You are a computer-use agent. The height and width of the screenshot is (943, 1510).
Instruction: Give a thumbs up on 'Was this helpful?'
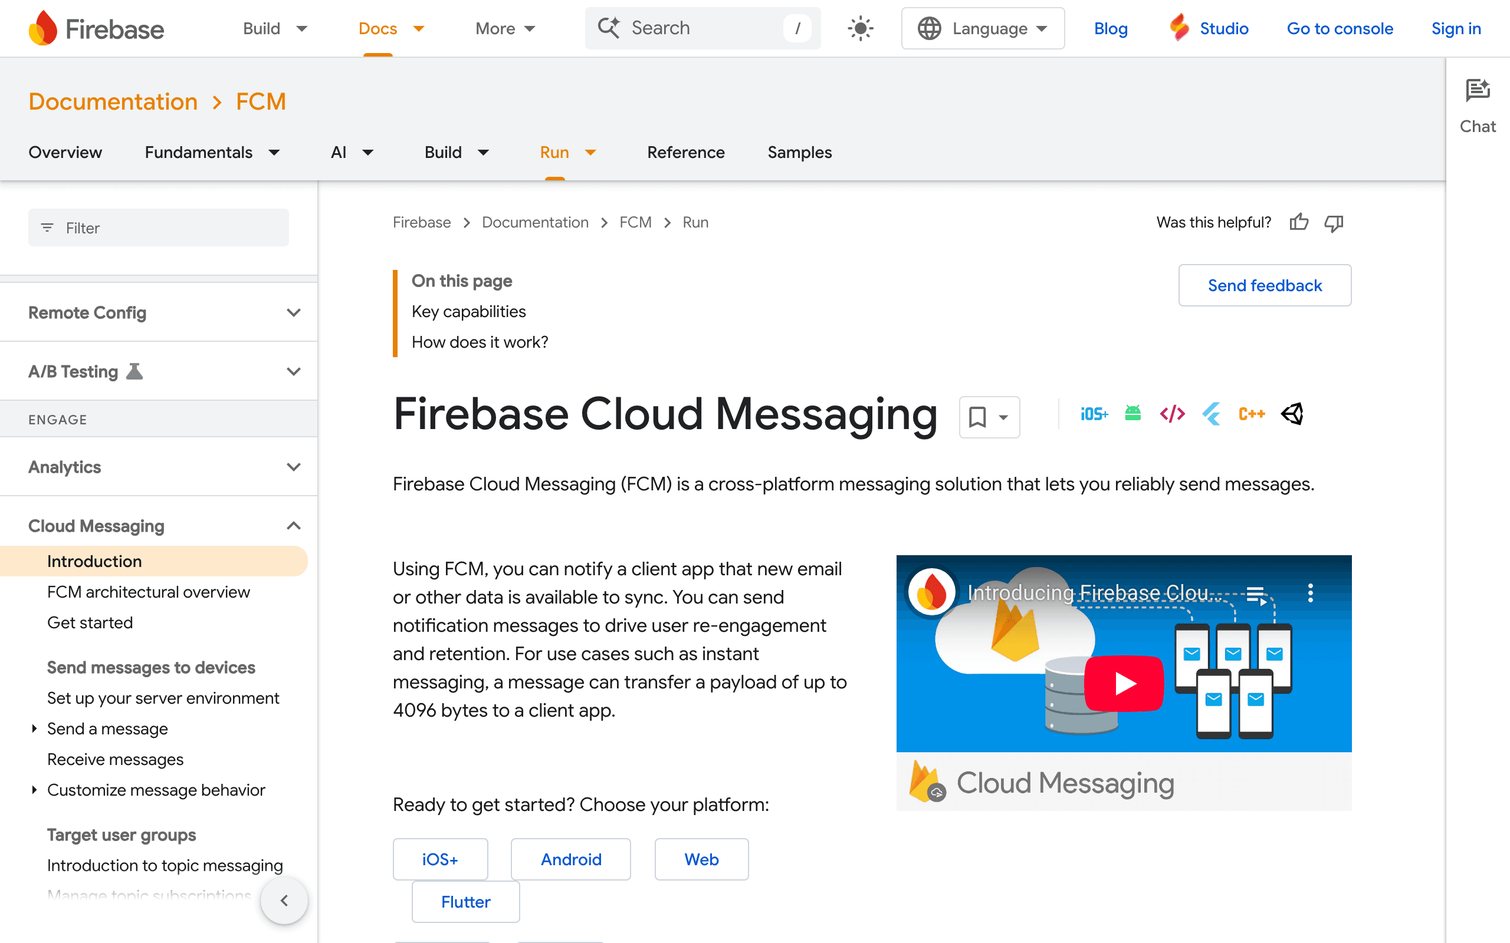coord(1298,222)
